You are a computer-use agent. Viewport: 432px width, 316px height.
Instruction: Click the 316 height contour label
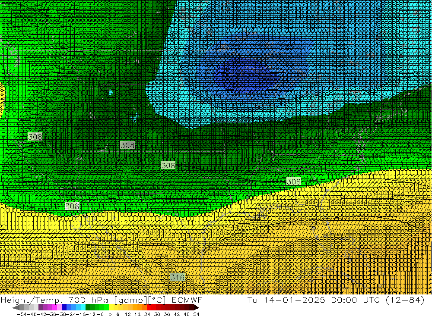(x=177, y=277)
